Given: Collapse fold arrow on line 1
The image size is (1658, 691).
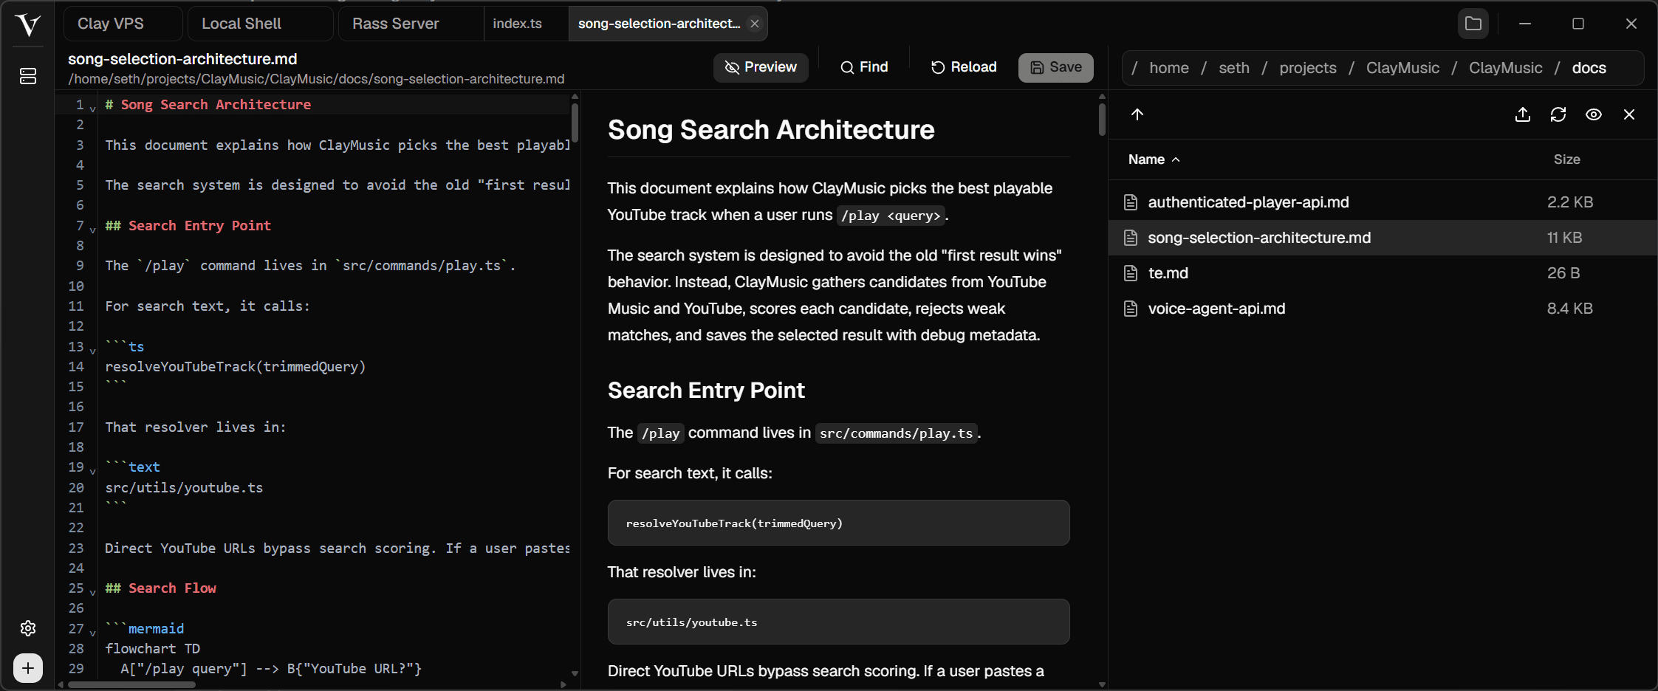Looking at the screenshot, I should [93, 109].
